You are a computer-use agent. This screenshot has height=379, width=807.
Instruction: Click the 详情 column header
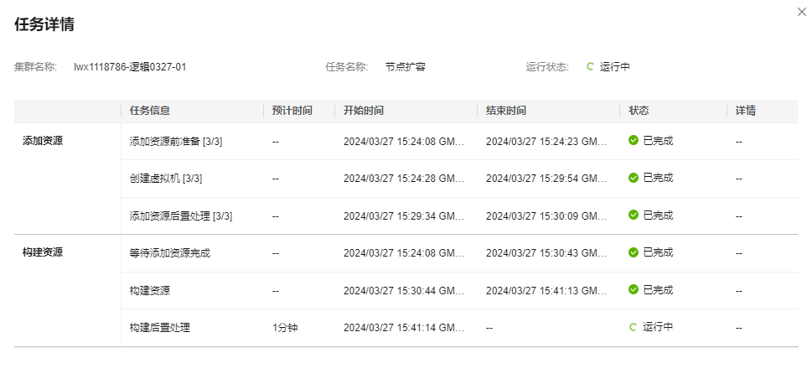click(x=746, y=111)
